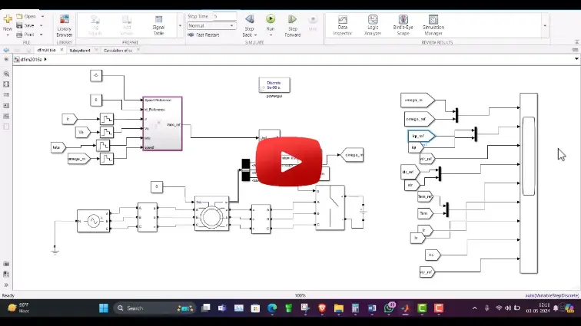The height and width of the screenshot is (326, 581).
Task: Play the video with the red play button
Action: click(289, 162)
